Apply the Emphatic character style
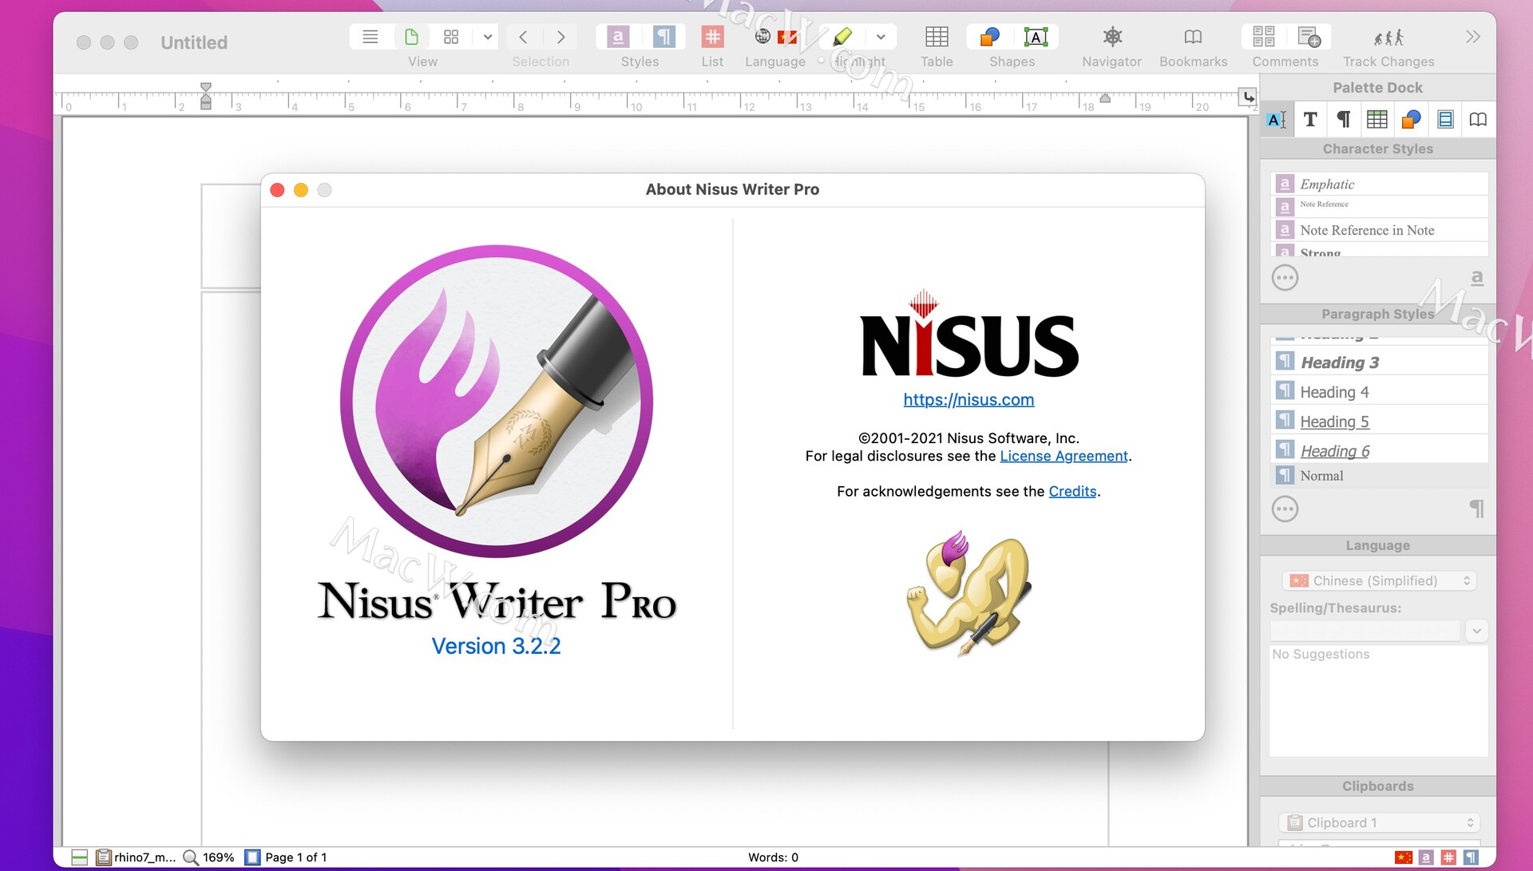This screenshot has height=871, width=1533. pyautogui.click(x=1379, y=184)
